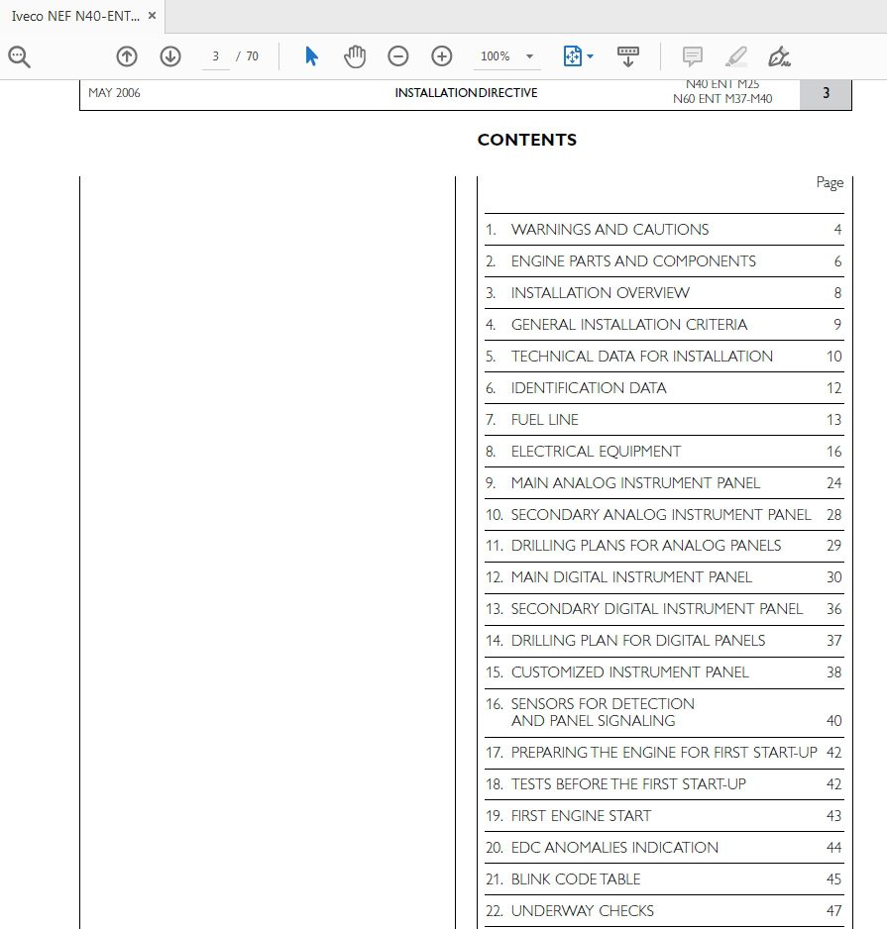Screen dimensions: 887x929
Task: Switch to the Iveco NEF N40-ENT tab
Action: [74, 15]
